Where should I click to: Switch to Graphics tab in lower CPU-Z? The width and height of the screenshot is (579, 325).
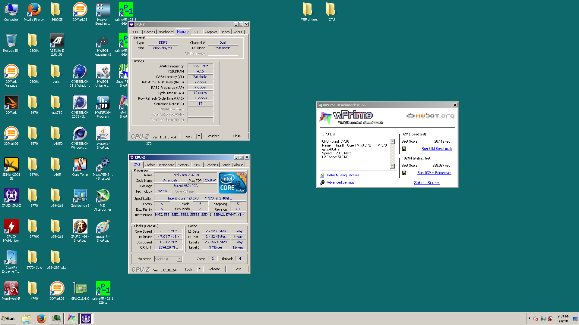pyautogui.click(x=211, y=165)
